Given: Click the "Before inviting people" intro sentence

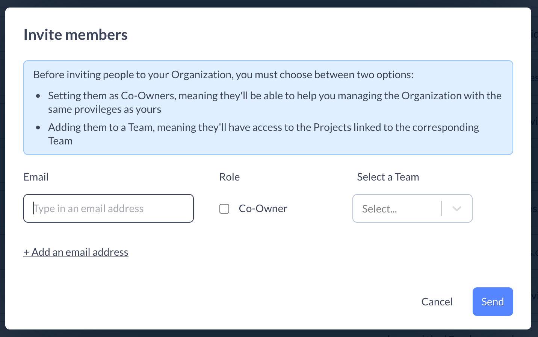Looking at the screenshot, I should [x=223, y=75].
